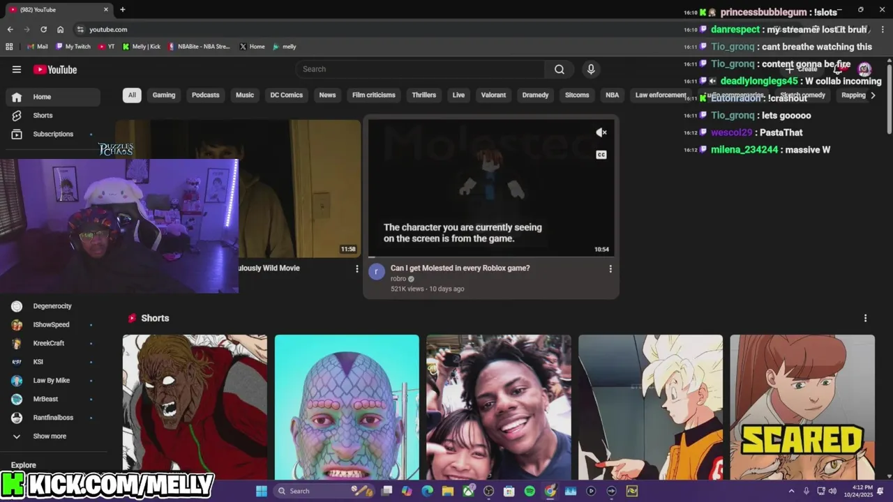Go back with the browser back arrow
This screenshot has width=893, height=502.
point(10,29)
